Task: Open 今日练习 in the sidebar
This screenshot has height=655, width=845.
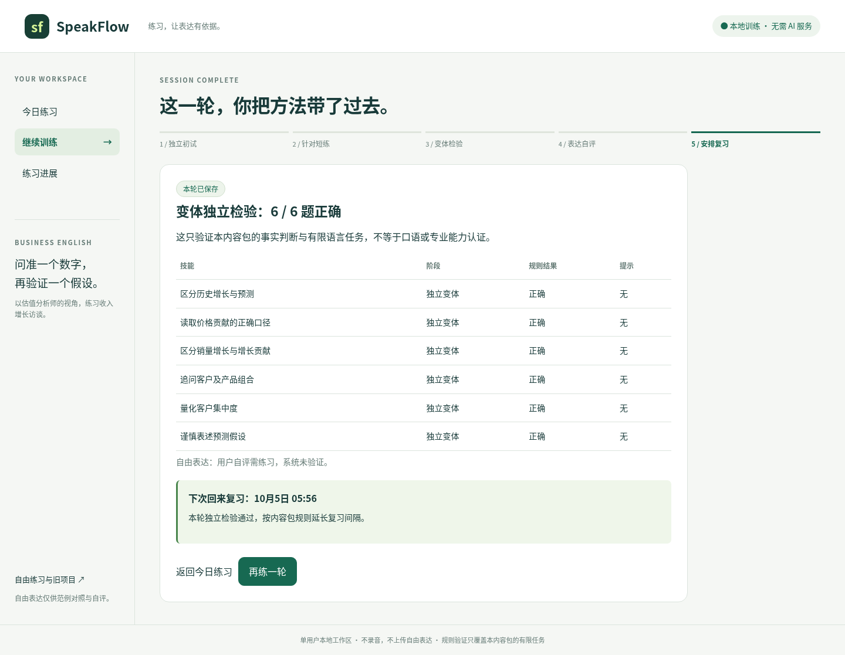Action: [67, 111]
